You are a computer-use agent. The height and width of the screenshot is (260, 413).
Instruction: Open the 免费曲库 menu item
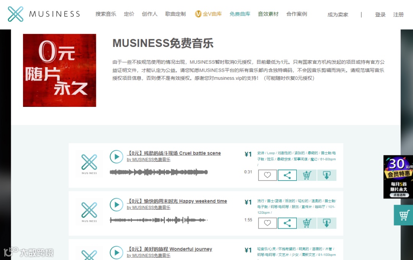pyautogui.click(x=240, y=14)
